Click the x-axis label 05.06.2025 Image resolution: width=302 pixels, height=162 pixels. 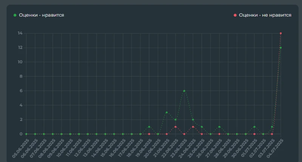coord(21,148)
